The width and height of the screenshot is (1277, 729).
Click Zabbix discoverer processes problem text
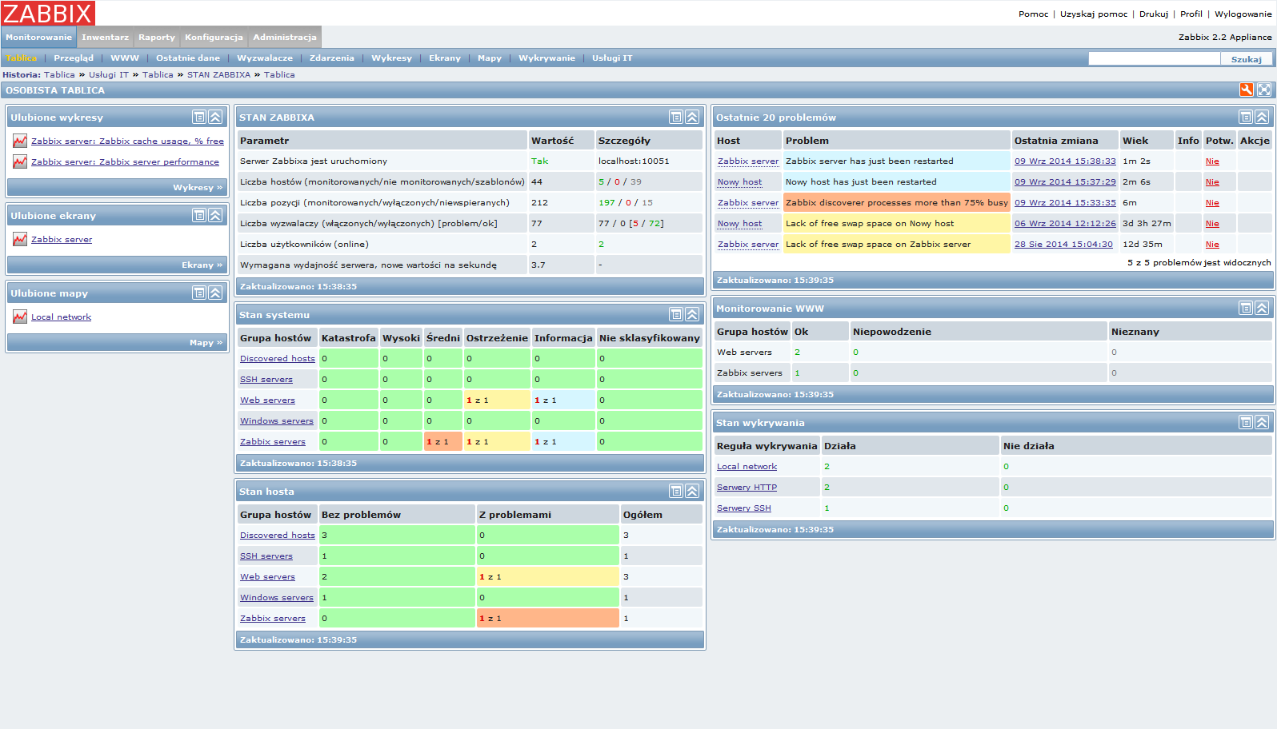pos(897,202)
